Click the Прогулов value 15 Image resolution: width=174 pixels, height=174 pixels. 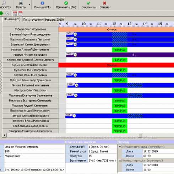103,156
